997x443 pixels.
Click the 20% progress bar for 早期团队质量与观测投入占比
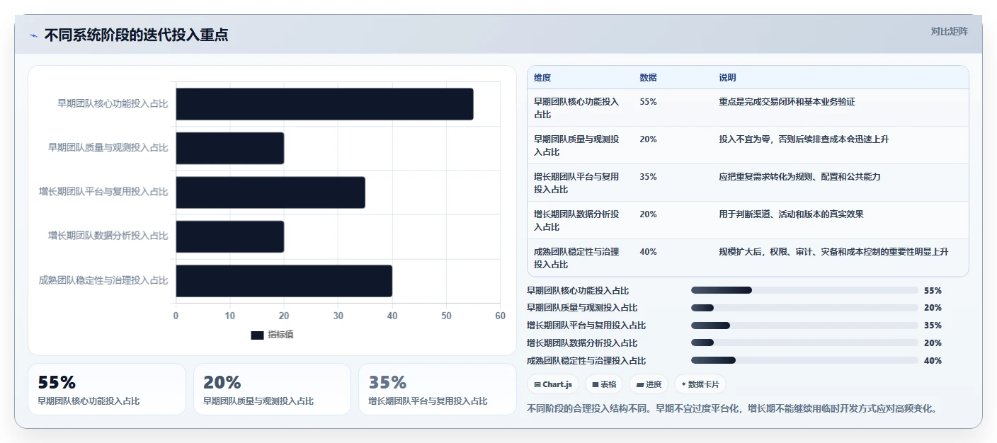pos(804,308)
